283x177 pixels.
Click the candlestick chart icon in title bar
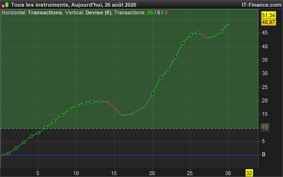5,5
